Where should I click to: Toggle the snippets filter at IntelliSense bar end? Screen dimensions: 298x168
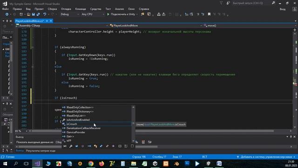(132, 146)
